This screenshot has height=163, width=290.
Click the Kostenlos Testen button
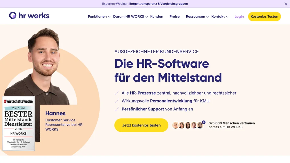click(264, 16)
